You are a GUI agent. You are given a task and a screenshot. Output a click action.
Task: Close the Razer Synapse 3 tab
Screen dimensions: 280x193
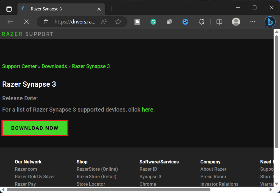click(99, 9)
